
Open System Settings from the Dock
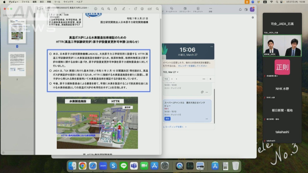[x=165, y=166]
